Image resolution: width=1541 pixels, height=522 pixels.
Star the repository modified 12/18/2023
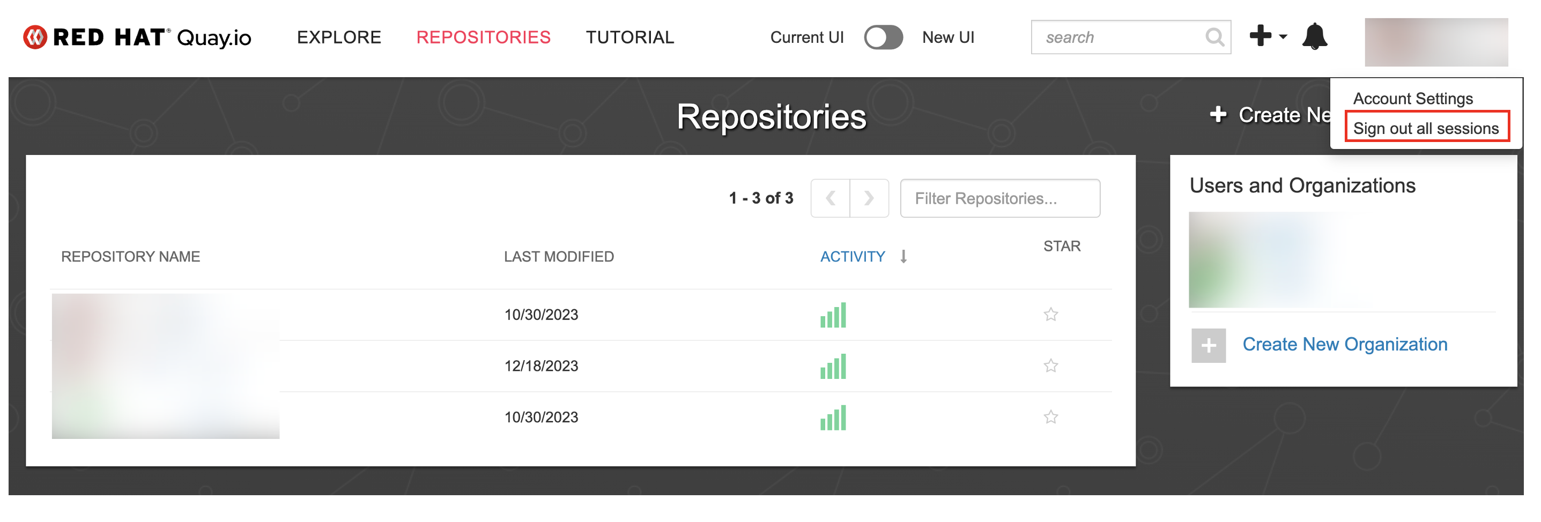[1050, 366]
